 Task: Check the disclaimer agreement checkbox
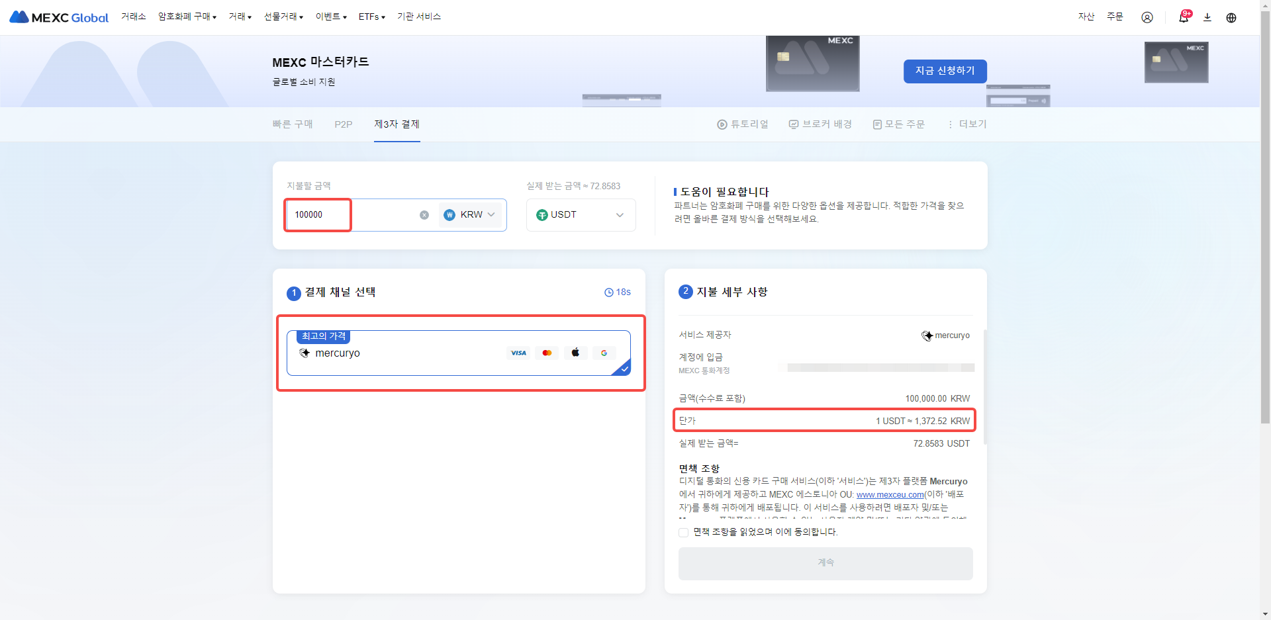683,532
